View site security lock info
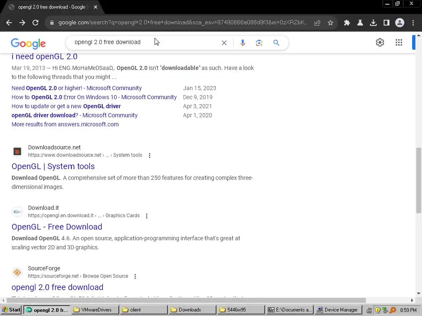The height and width of the screenshot is (316, 422). tap(52, 23)
